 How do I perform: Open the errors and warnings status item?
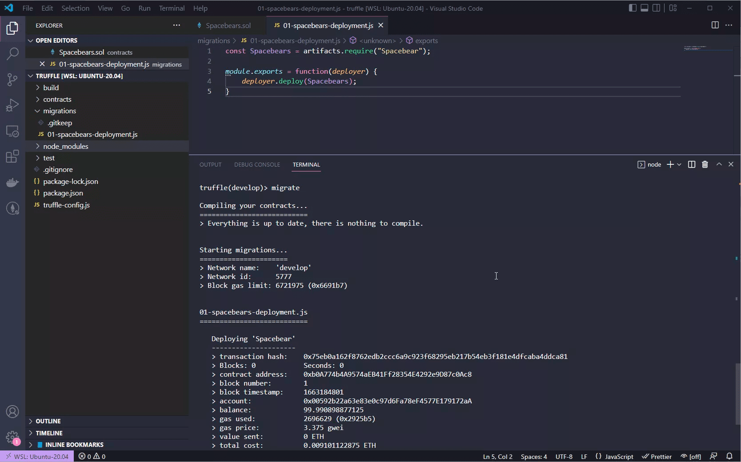coord(92,456)
